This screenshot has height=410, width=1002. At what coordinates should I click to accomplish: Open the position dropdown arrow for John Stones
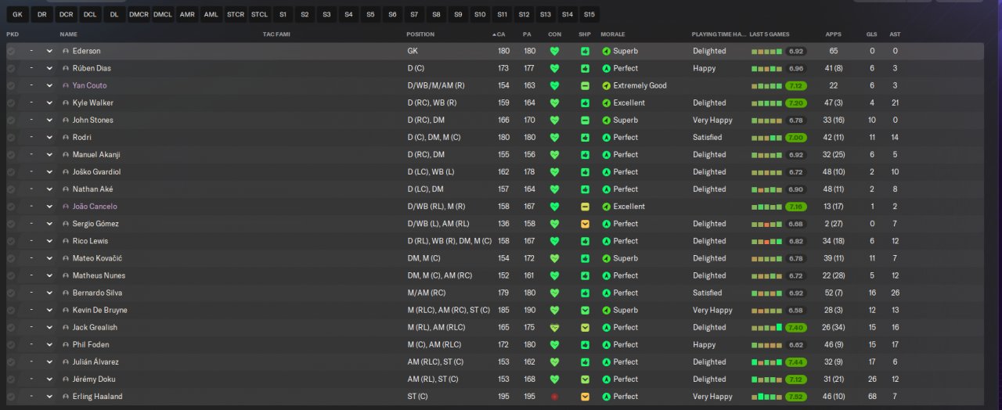coord(49,120)
